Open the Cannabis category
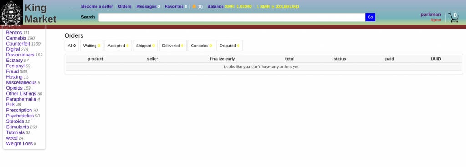The image size is (466, 167). pos(16,38)
